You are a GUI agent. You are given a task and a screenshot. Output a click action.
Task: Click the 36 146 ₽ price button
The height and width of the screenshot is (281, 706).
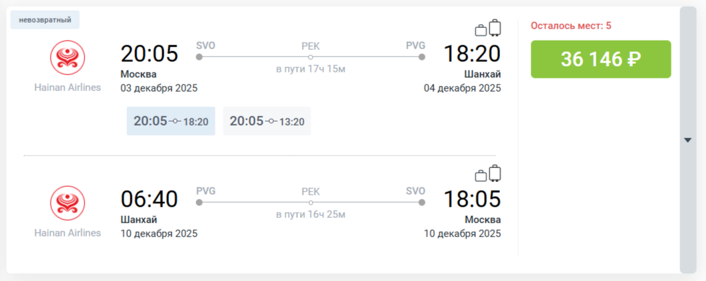pyautogui.click(x=600, y=59)
